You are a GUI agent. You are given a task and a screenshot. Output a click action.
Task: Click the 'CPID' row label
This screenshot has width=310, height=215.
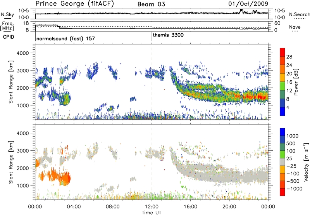point(9,37)
